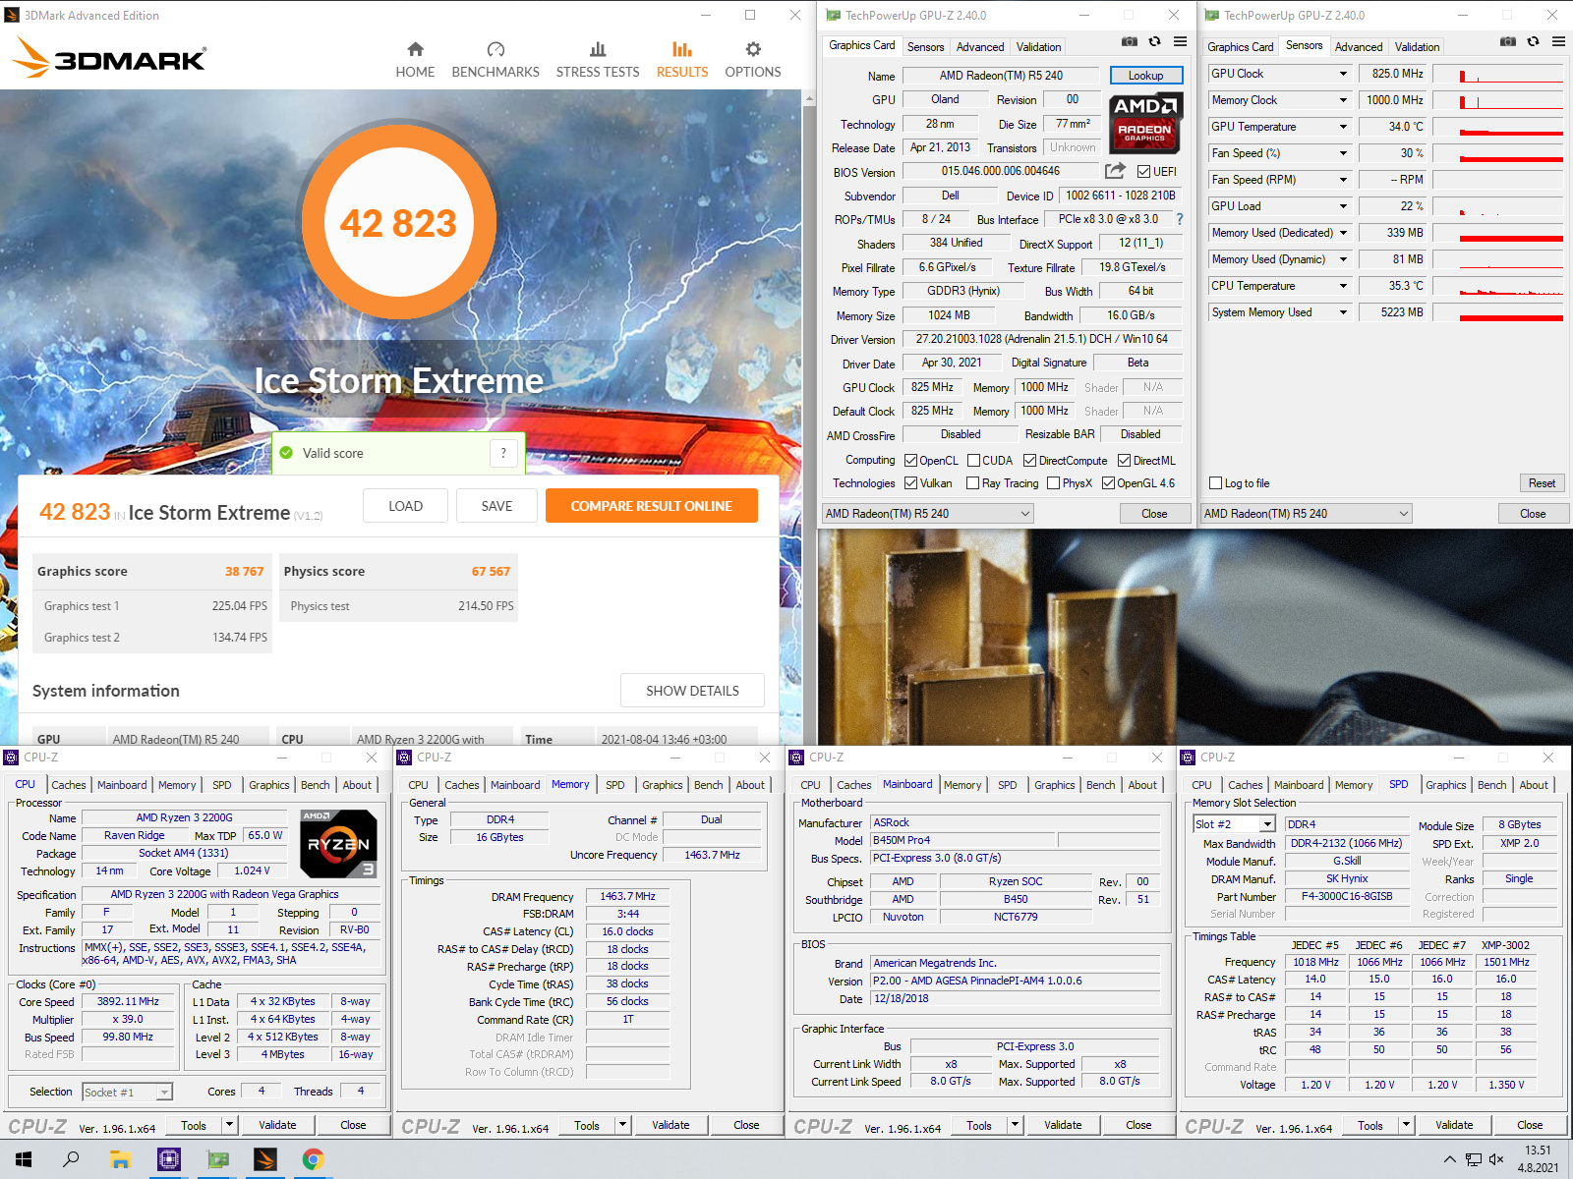Click the GPU Clock sensor graph
1573x1179 pixels.
click(x=1497, y=74)
